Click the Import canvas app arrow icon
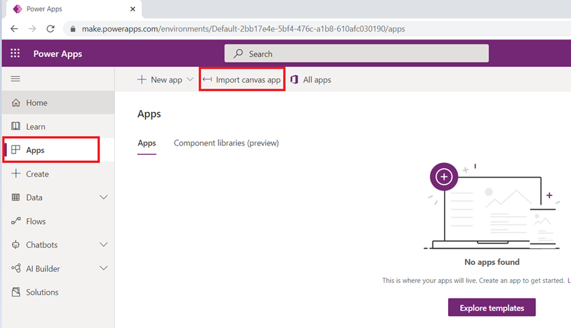Image resolution: width=571 pixels, height=328 pixels. (x=207, y=79)
